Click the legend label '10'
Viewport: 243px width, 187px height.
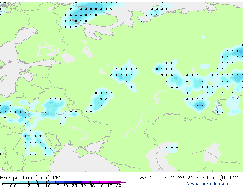click(x=48, y=185)
